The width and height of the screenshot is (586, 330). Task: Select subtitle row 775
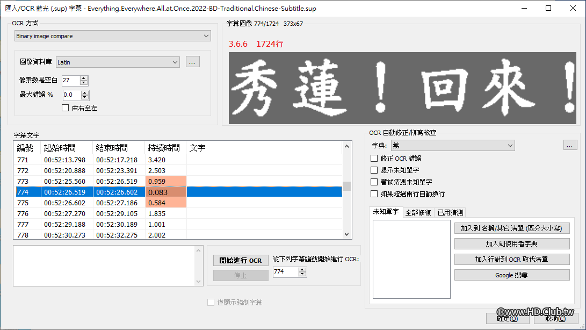click(x=178, y=203)
